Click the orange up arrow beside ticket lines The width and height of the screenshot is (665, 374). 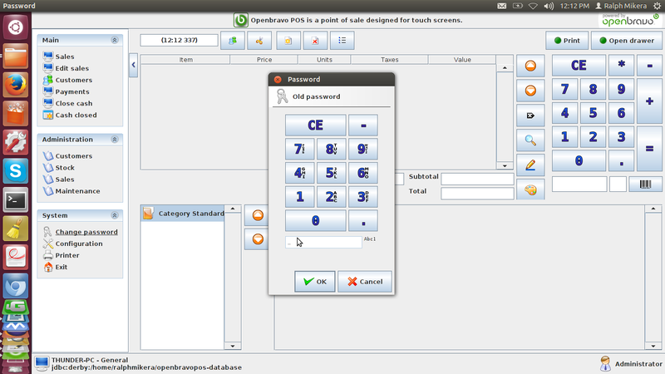click(530, 66)
